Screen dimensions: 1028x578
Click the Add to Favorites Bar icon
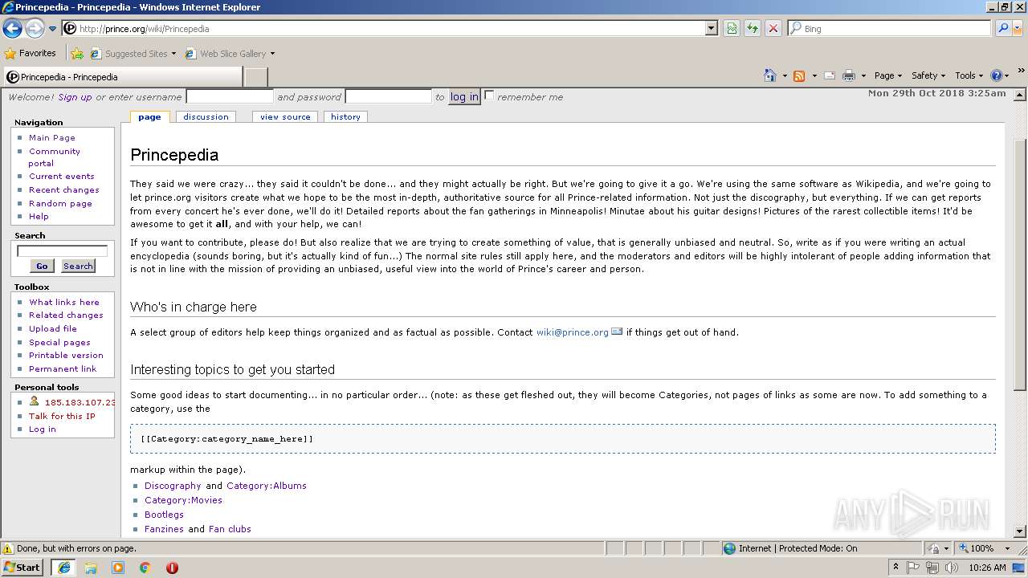pos(77,54)
